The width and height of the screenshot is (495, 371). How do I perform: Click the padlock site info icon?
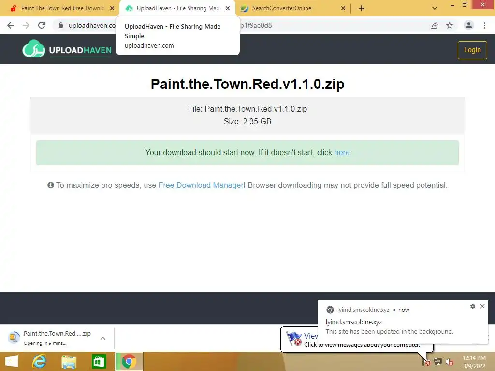click(x=61, y=25)
